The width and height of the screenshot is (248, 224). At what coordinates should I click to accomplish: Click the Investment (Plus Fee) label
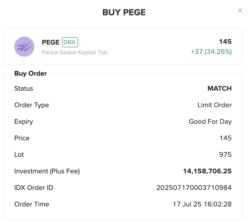click(47, 171)
